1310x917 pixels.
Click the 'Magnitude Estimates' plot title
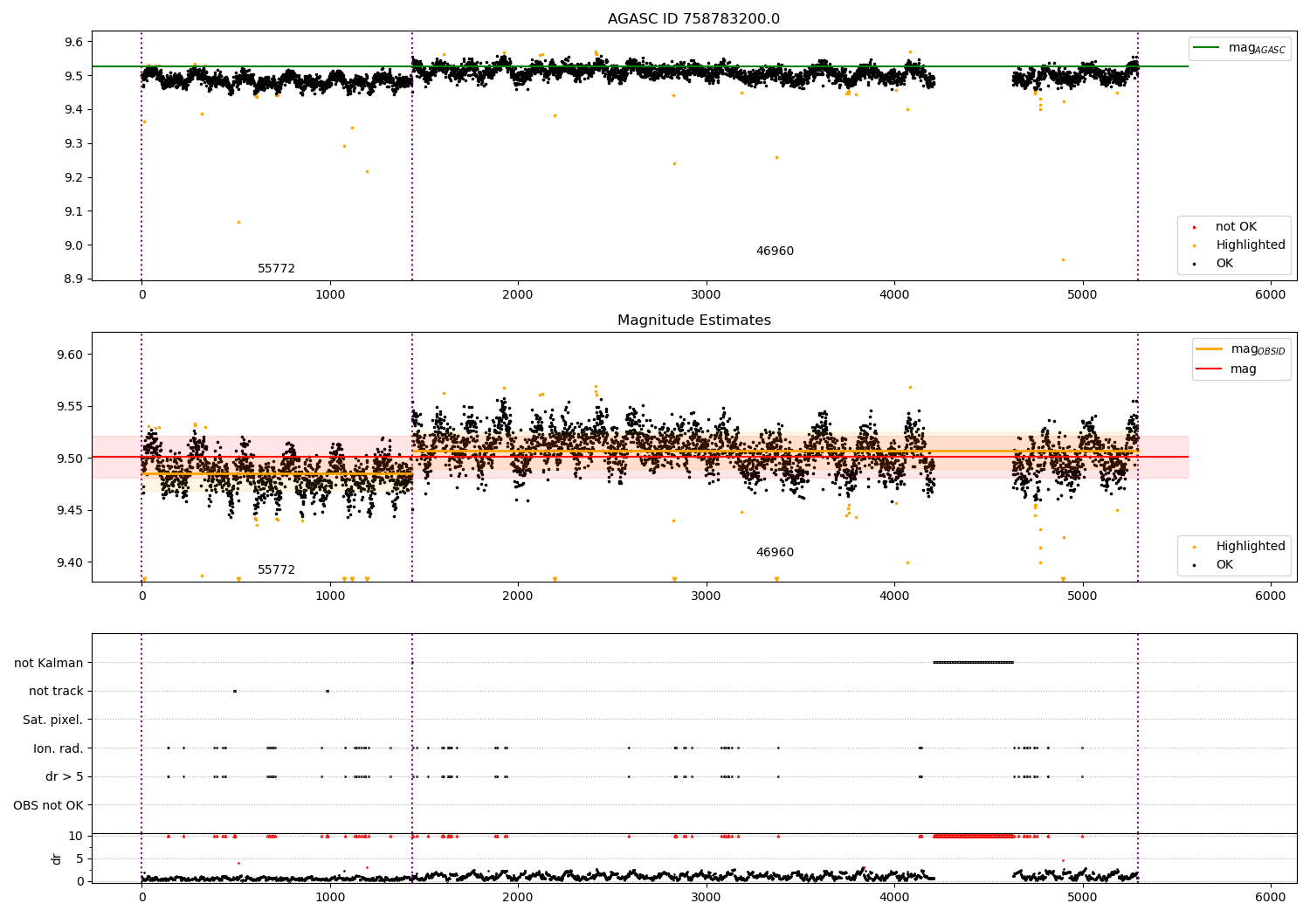(693, 321)
